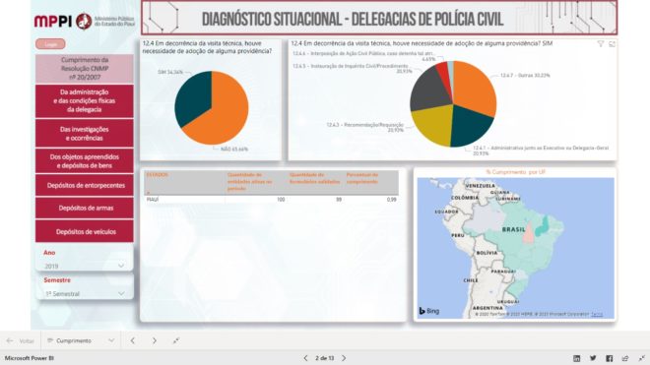
Task: Open Das investigações e ocorrências section
Action: click(84, 134)
